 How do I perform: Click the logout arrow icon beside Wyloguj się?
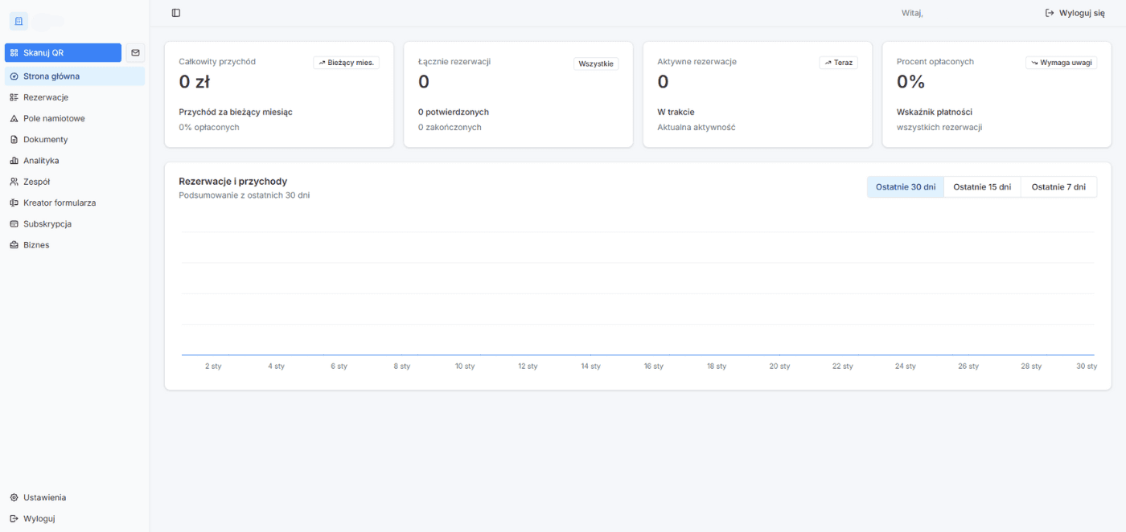1050,13
